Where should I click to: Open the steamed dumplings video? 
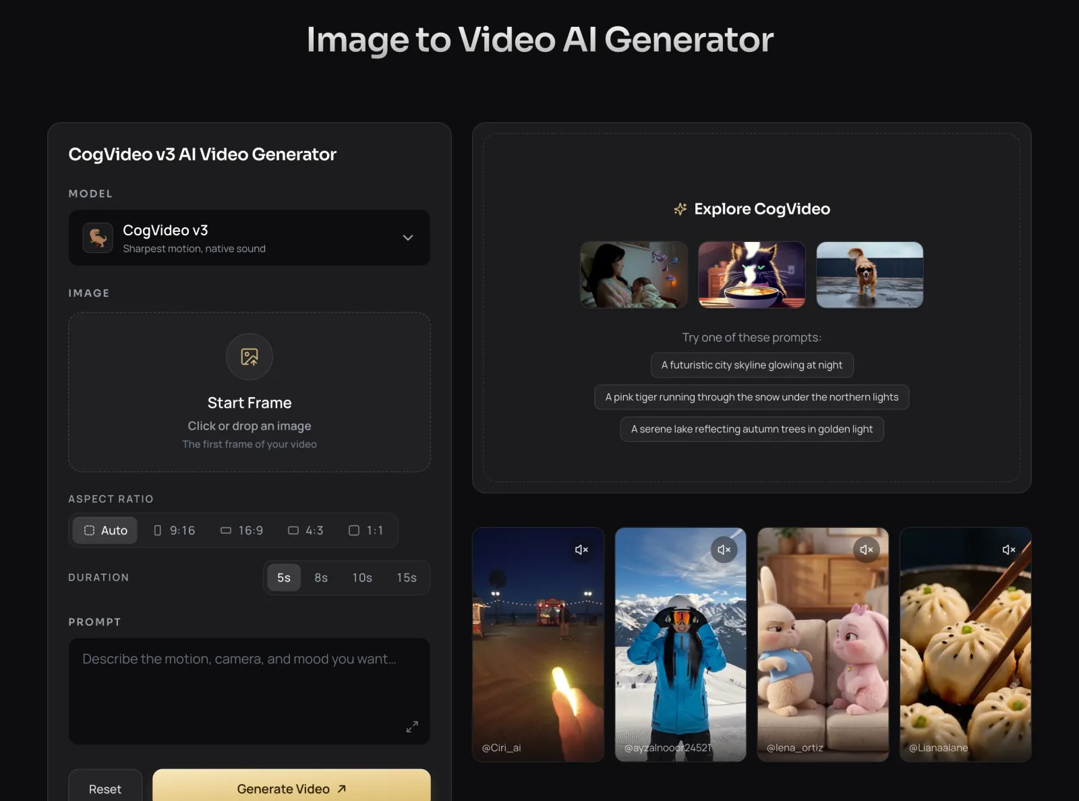click(x=966, y=645)
